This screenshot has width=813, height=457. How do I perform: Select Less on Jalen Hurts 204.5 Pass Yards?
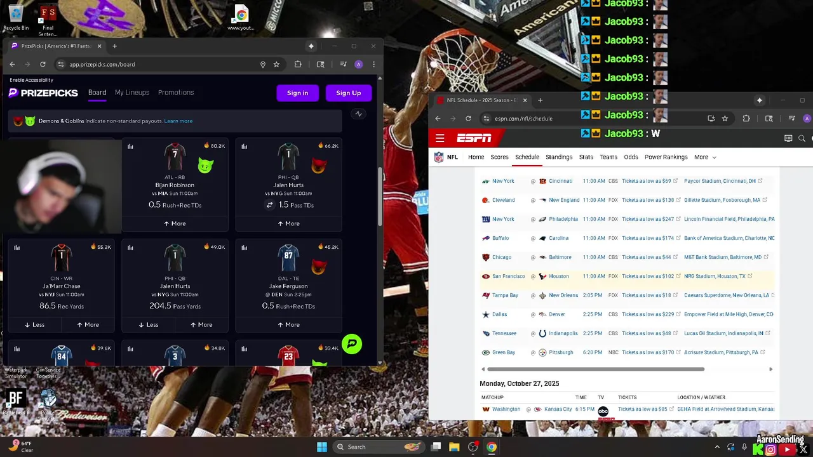pyautogui.click(x=149, y=324)
